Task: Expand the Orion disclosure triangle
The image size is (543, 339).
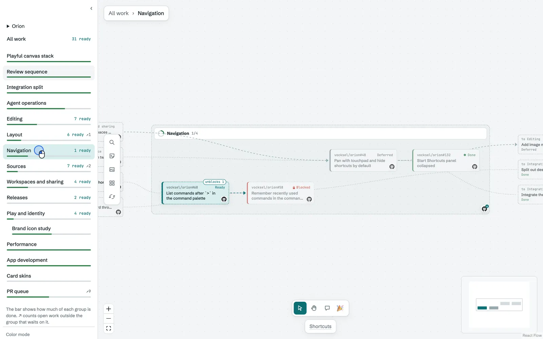Action: [x=8, y=26]
